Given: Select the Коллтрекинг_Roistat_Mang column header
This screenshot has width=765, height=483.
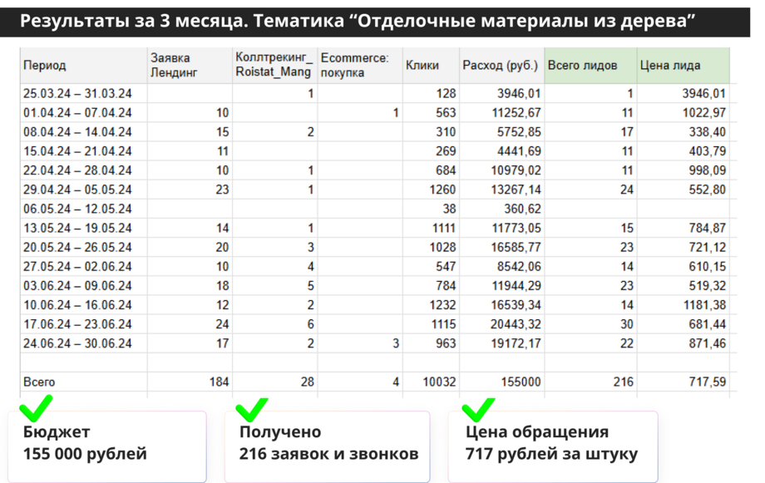Looking at the screenshot, I should (274, 66).
